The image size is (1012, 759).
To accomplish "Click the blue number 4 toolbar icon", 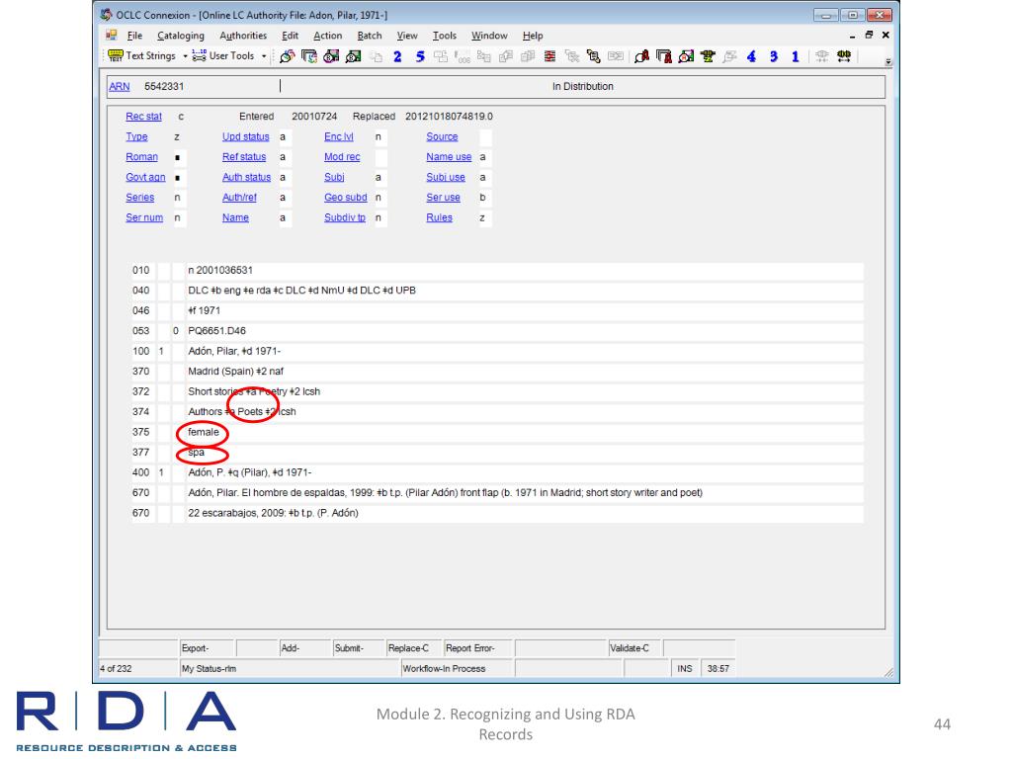I will point(752,58).
